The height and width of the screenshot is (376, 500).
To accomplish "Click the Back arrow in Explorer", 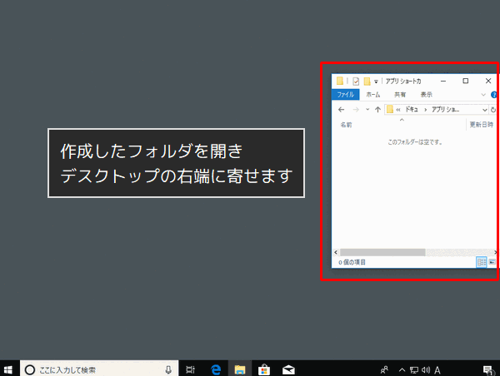I will [x=341, y=109].
